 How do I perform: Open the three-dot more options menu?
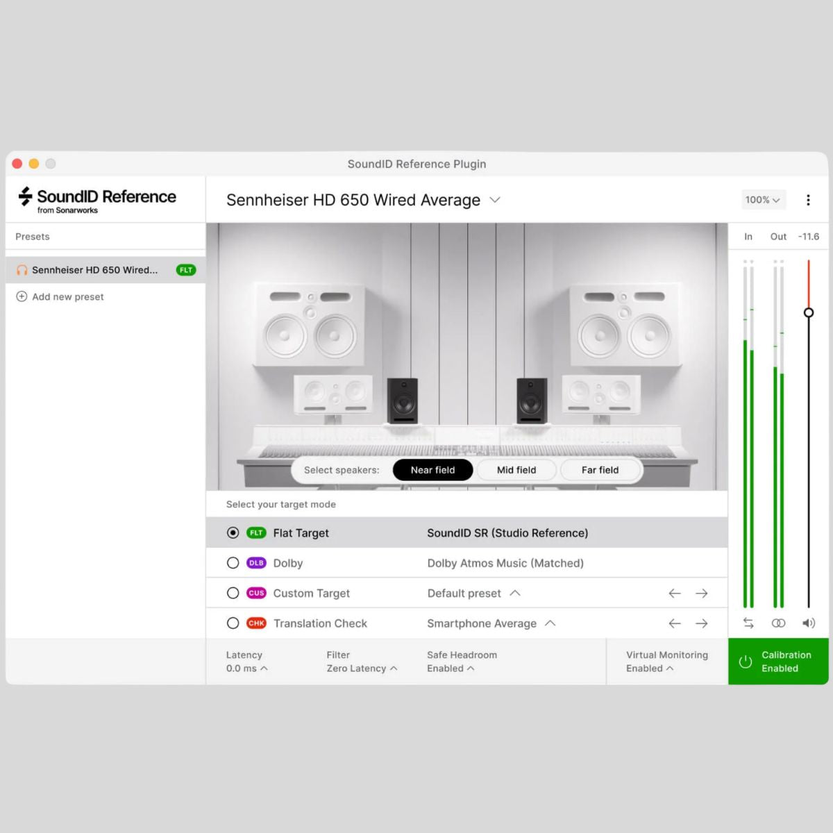(808, 200)
